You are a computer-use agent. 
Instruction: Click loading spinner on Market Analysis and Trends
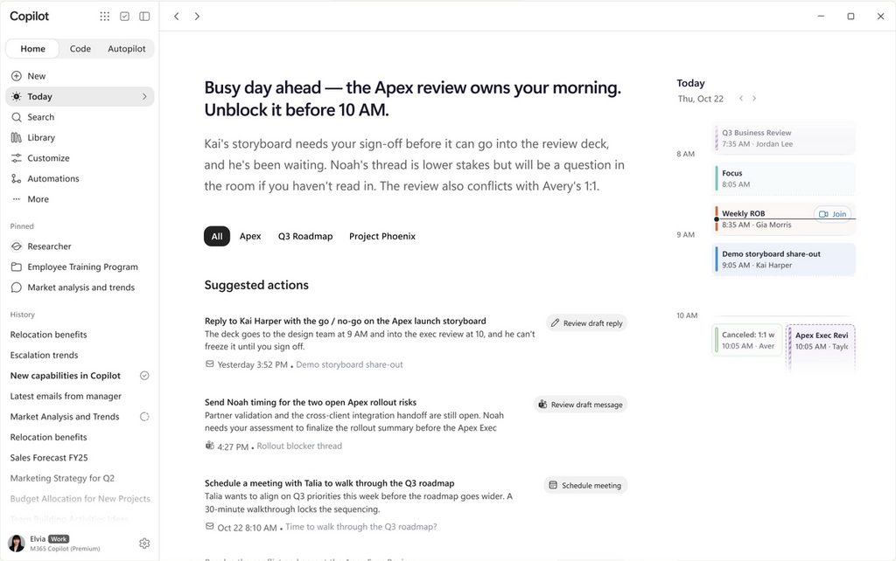pyautogui.click(x=144, y=417)
